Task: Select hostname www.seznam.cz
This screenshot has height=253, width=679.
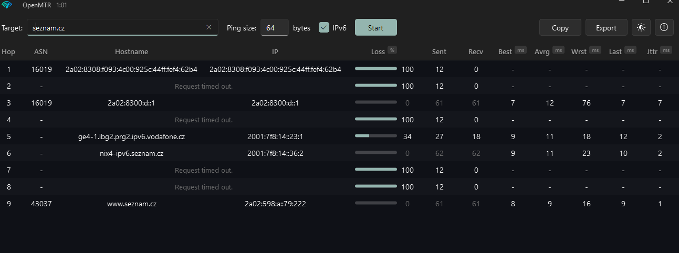Action: pyautogui.click(x=131, y=204)
